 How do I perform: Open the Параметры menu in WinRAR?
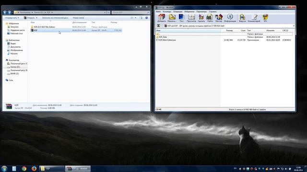pos(201,11)
